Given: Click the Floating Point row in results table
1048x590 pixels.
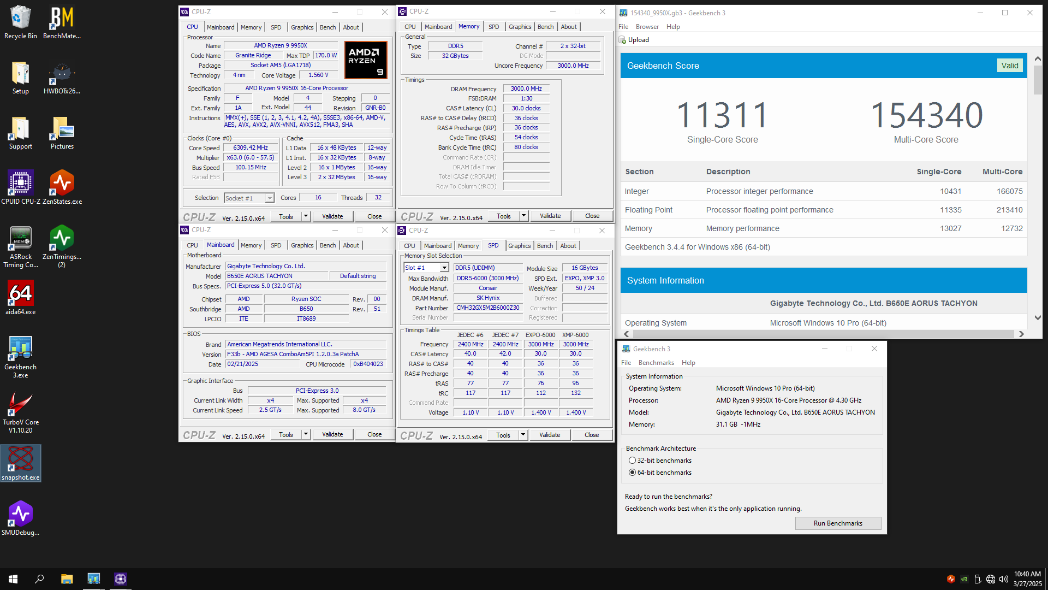Looking at the screenshot, I should click(824, 210).
